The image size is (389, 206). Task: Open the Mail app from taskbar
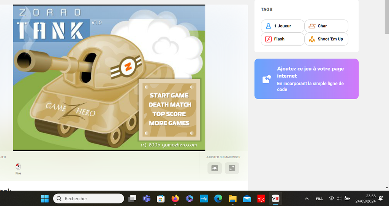pos(247,198)
